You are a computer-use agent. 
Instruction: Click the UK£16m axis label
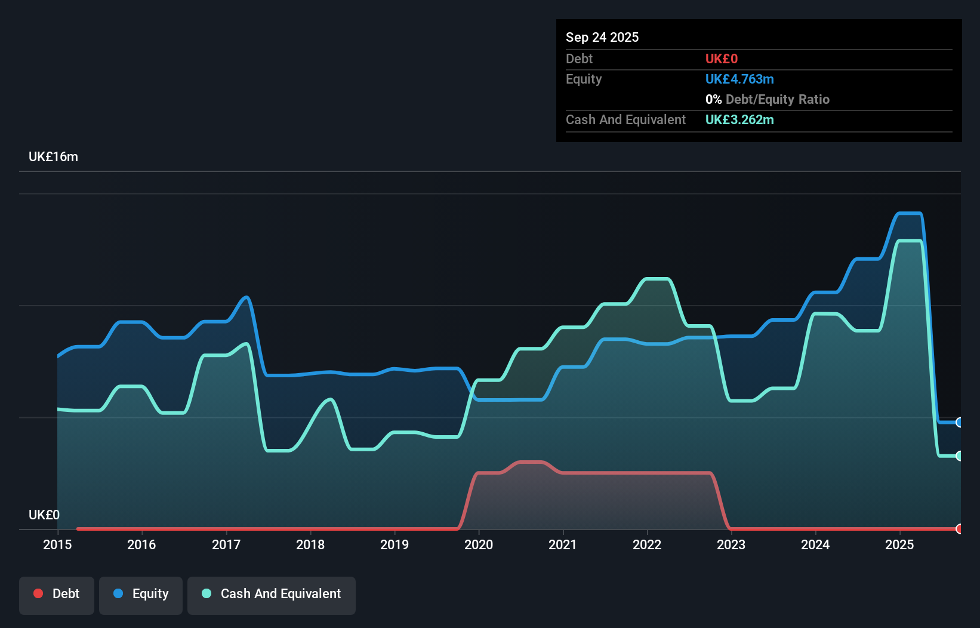(x=53, y=156)
